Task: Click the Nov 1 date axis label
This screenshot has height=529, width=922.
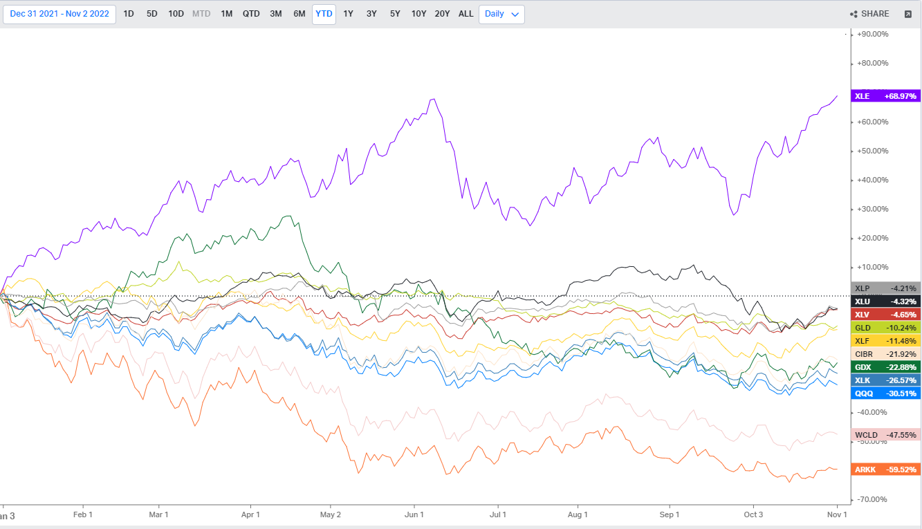Action: [837, 514]
